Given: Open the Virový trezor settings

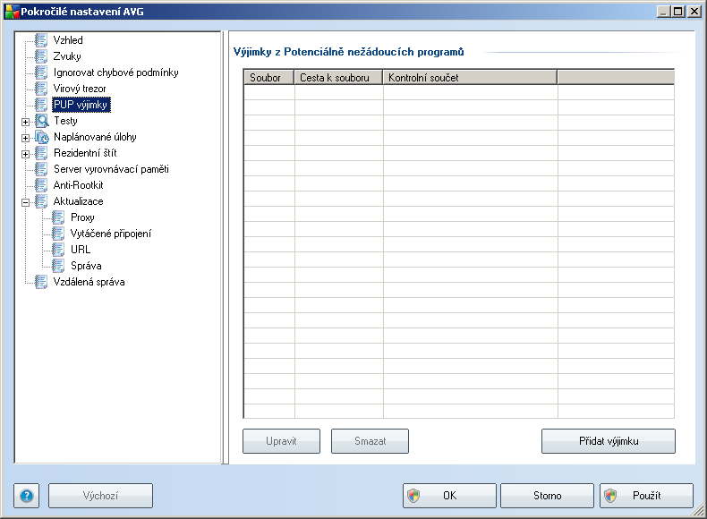Looking at the screenshot, I should point(80,89).
